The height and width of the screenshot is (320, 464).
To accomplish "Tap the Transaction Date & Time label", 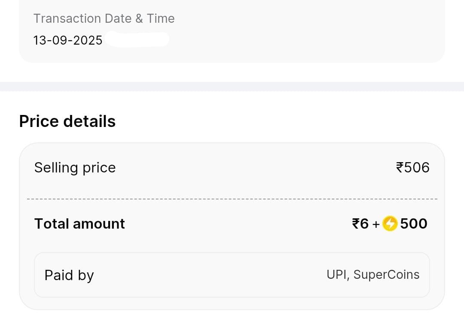I will pos(104,18).
